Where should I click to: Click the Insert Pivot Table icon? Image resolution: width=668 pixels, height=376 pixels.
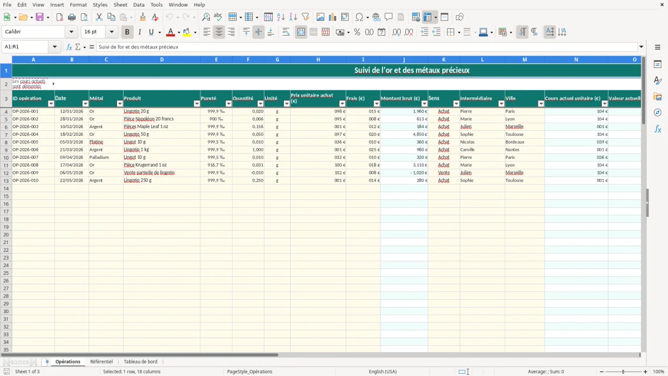[345, 17]
